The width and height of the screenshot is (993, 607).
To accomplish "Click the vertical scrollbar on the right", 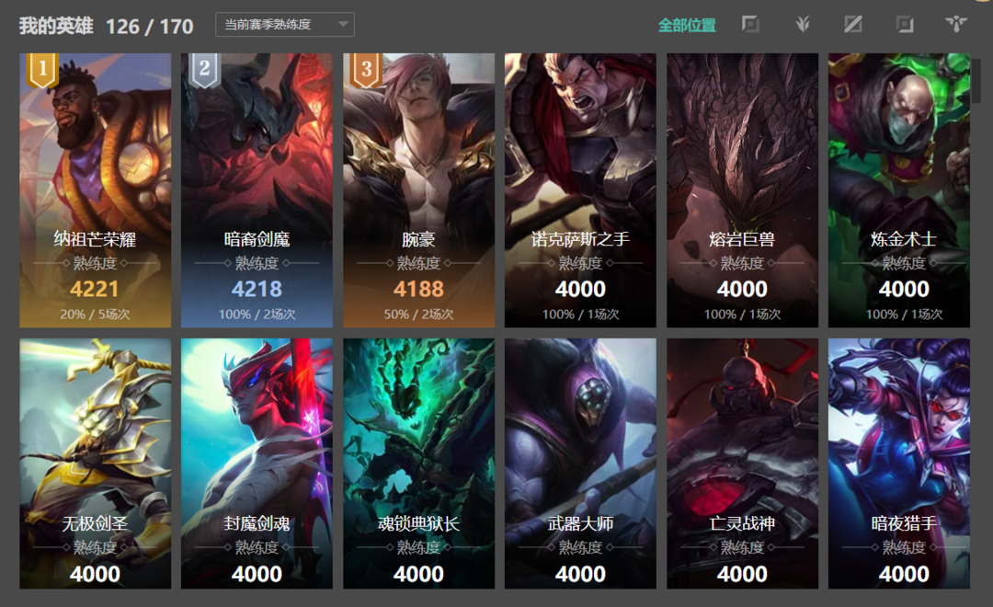I will (976, 81).
